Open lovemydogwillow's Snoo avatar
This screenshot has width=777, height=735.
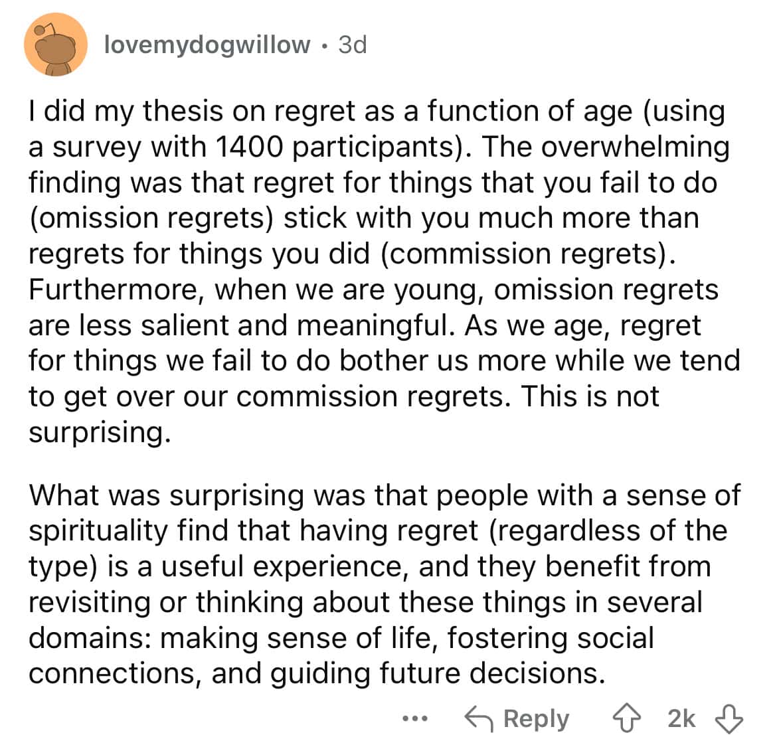[56, 45]
